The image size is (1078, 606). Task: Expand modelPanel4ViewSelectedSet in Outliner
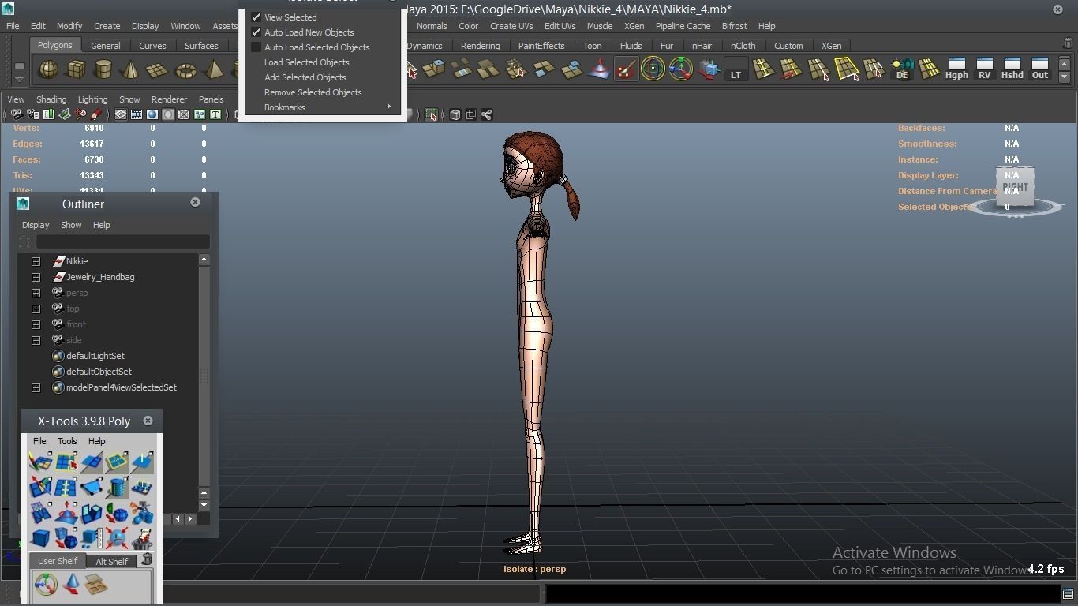36,387
